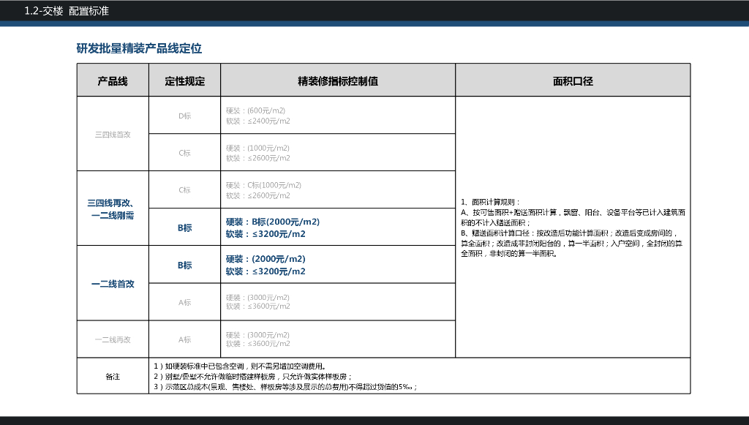749x425 pixels.
Task: Select the 三四线再改、一二线刚需 row label
Action: tap(112, 209)
